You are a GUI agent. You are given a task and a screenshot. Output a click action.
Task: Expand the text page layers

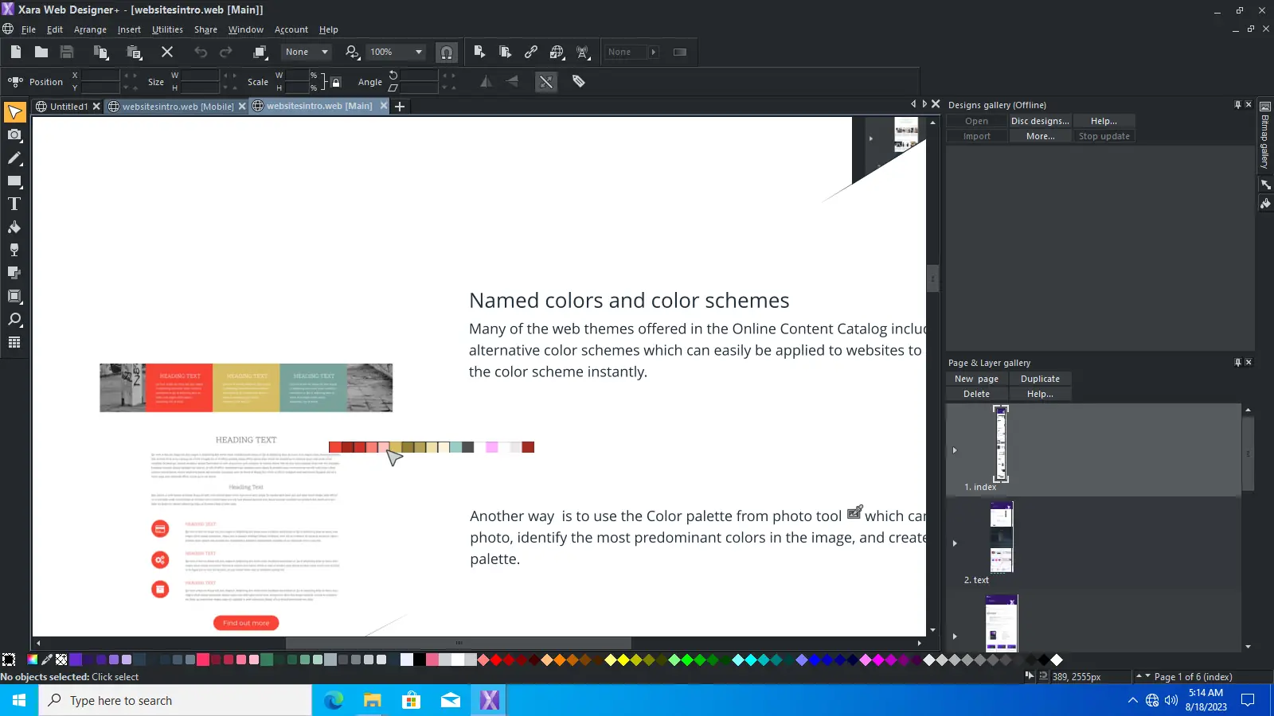point(955,543)
